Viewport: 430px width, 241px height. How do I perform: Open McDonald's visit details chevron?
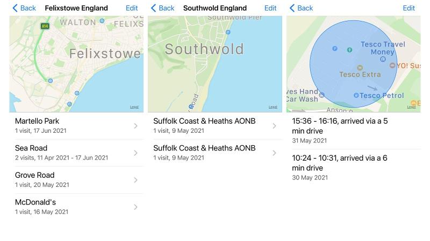tap(135, 207)
